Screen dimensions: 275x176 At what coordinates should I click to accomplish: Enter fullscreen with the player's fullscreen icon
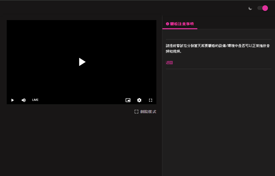(150, 100)
